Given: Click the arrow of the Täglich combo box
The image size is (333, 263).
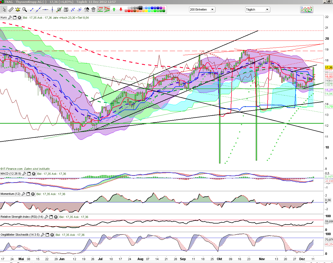Looking at the screenshot, I should 267,9.
